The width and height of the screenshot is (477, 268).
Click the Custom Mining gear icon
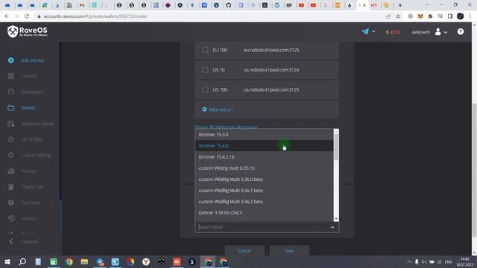point(11,155)
